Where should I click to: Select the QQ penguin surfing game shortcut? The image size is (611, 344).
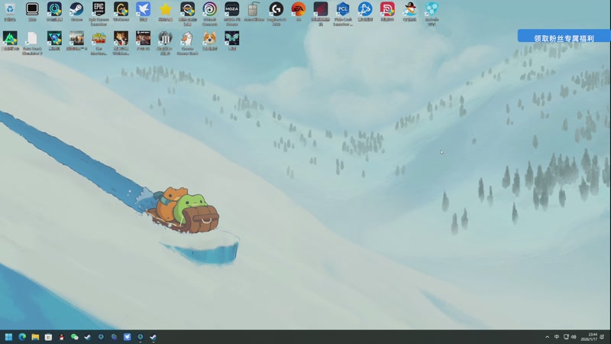(409, 11)
